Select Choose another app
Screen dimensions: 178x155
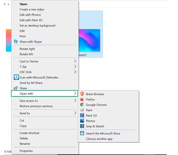click(99, 139)
